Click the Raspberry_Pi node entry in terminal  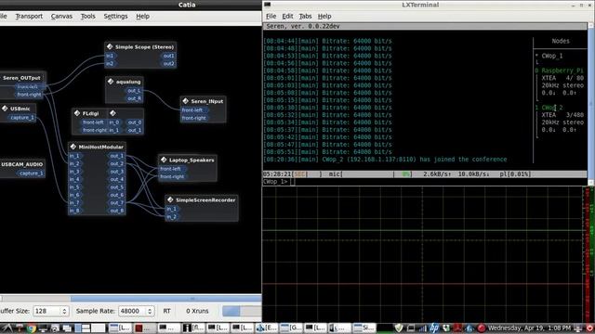click(562, 71)
